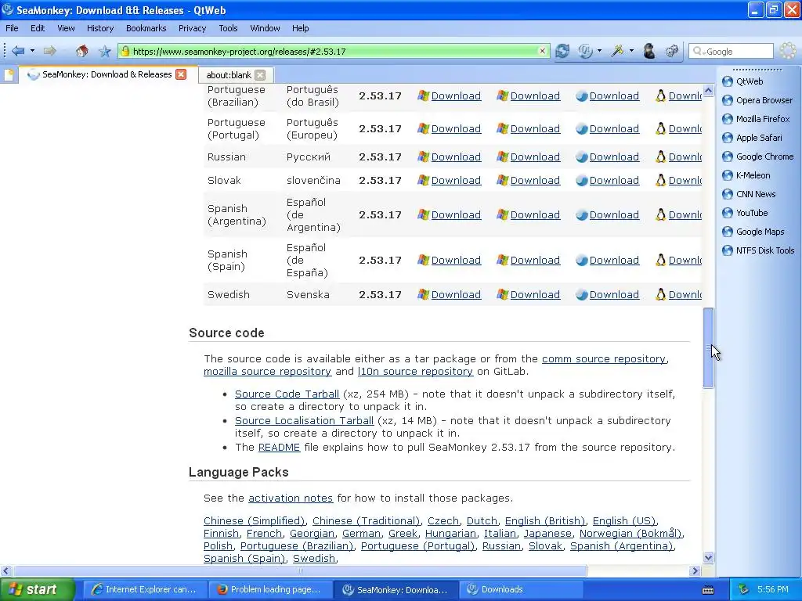Image resolution: width=802 pixels, height=601 pixels.
Task: Open the CNN News sidebar bookmark
Action: [748, 194]
